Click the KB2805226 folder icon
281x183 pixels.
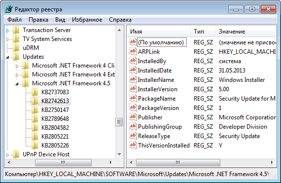[35, 146]
